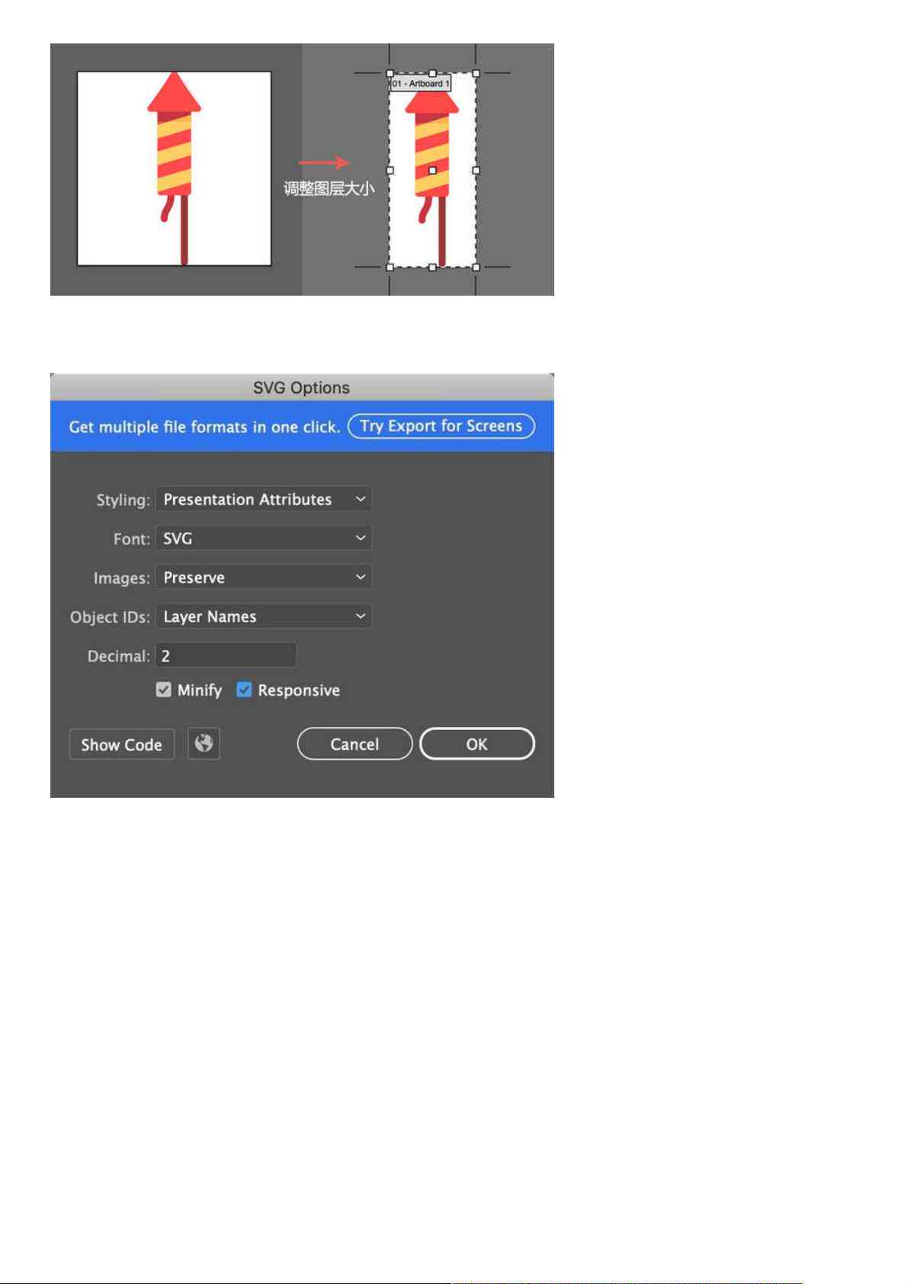Click the artboard top-middle resize handle

pyautogui.click(x=432, y=74)
